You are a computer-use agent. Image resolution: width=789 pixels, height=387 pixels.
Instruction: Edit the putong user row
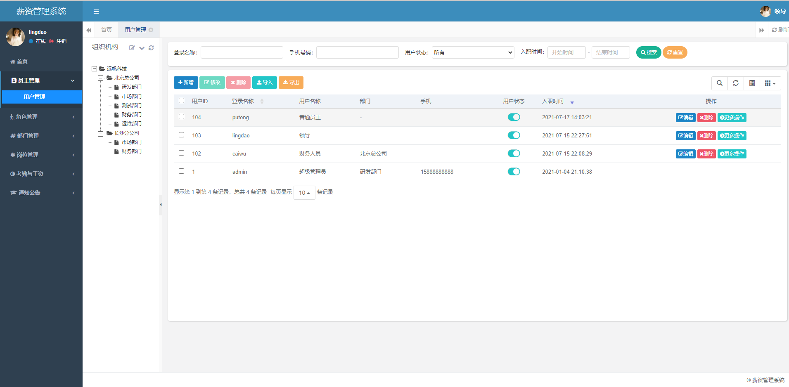[x=686, y=118]
